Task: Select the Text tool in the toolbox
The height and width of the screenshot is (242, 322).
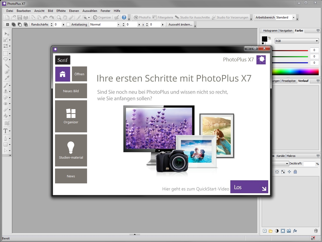Action: (x=5, y=131)
